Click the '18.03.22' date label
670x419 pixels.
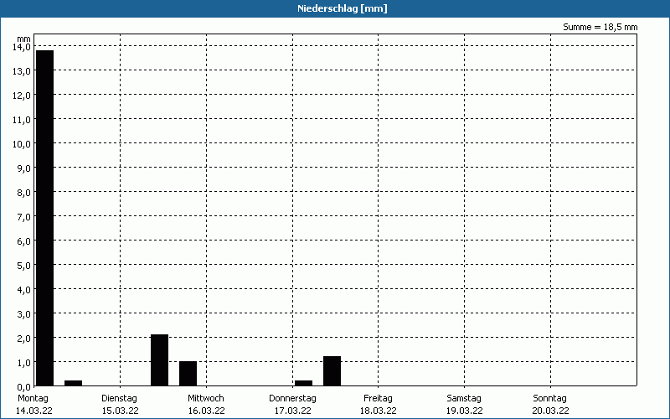point(379,411)
